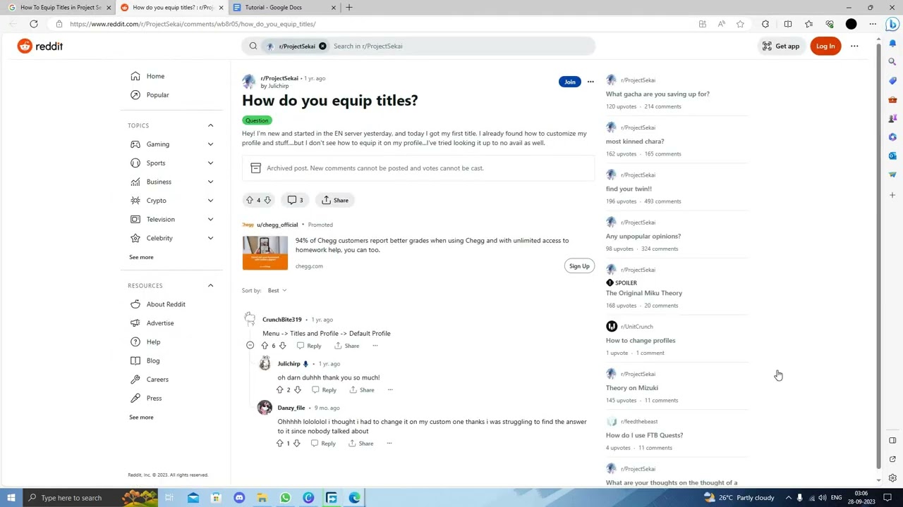
Task: Expand the Television topic
Action: (x=210, y=219)
